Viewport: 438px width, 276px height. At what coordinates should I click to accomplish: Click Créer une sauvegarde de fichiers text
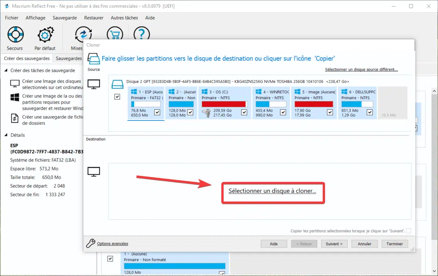[x=52, y=120]
